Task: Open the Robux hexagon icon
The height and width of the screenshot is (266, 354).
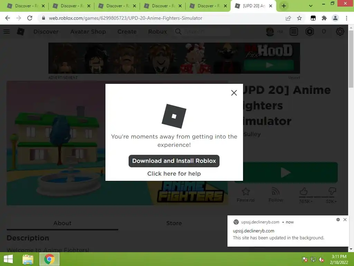Action: (309, 32)
